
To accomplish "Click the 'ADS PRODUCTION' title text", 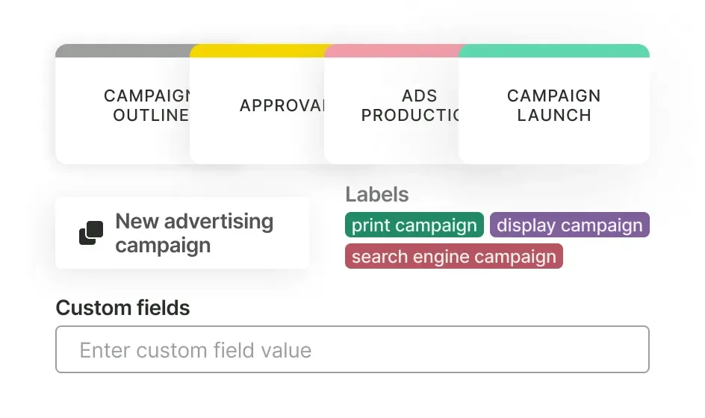I will point(409,105).
